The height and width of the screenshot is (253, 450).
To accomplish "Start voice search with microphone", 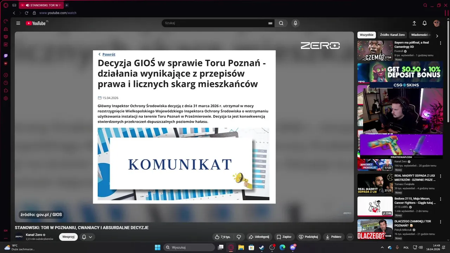I will click(x=295, y=23).
